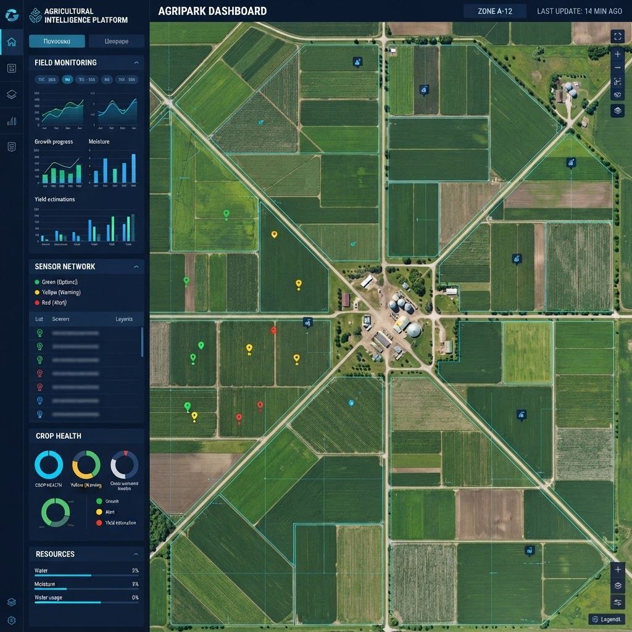
Task: Click the Water progress bar in Resources
Action: coord(86,576)
